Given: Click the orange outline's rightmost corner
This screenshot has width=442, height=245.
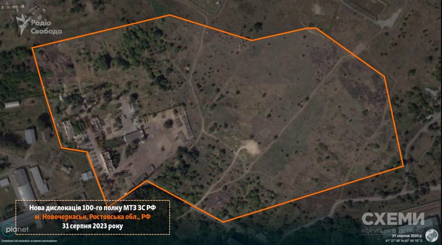Looking at the screenshot, I should 403,166.
